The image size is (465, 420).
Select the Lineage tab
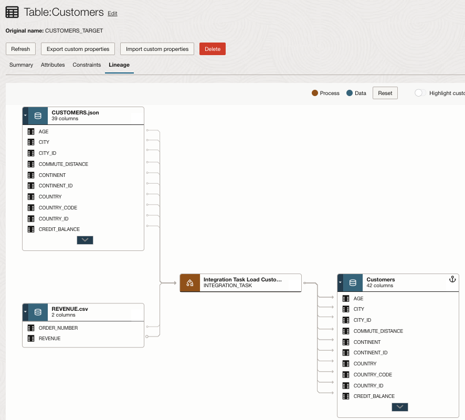point(119,65)
